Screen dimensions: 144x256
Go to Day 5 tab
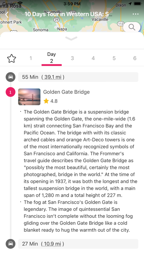[114, 58]
